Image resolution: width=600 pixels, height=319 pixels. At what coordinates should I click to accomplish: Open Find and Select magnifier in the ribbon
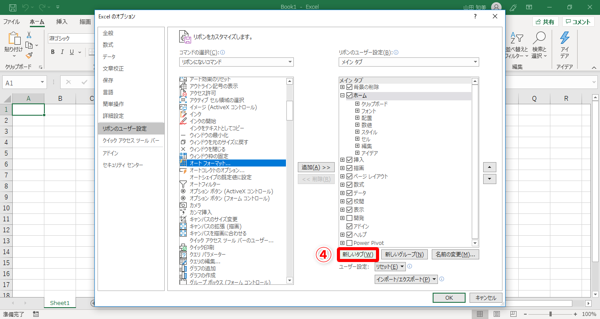pos(539,46)
